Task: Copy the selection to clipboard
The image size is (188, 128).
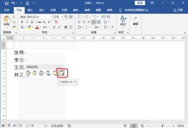Action: [x=14, y=22]
